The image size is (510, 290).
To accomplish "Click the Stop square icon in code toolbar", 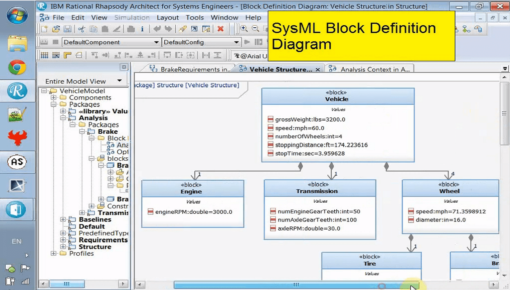I will [56, 42].
